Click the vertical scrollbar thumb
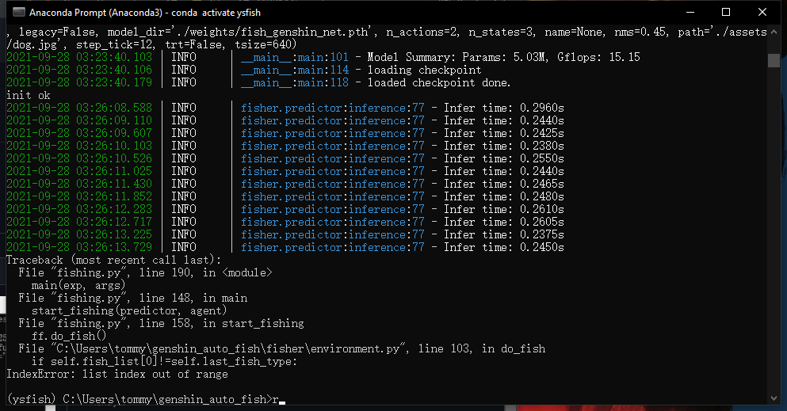 (774, 60)
